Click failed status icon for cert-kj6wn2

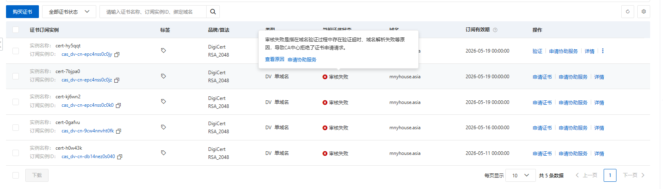coord(325,103)
